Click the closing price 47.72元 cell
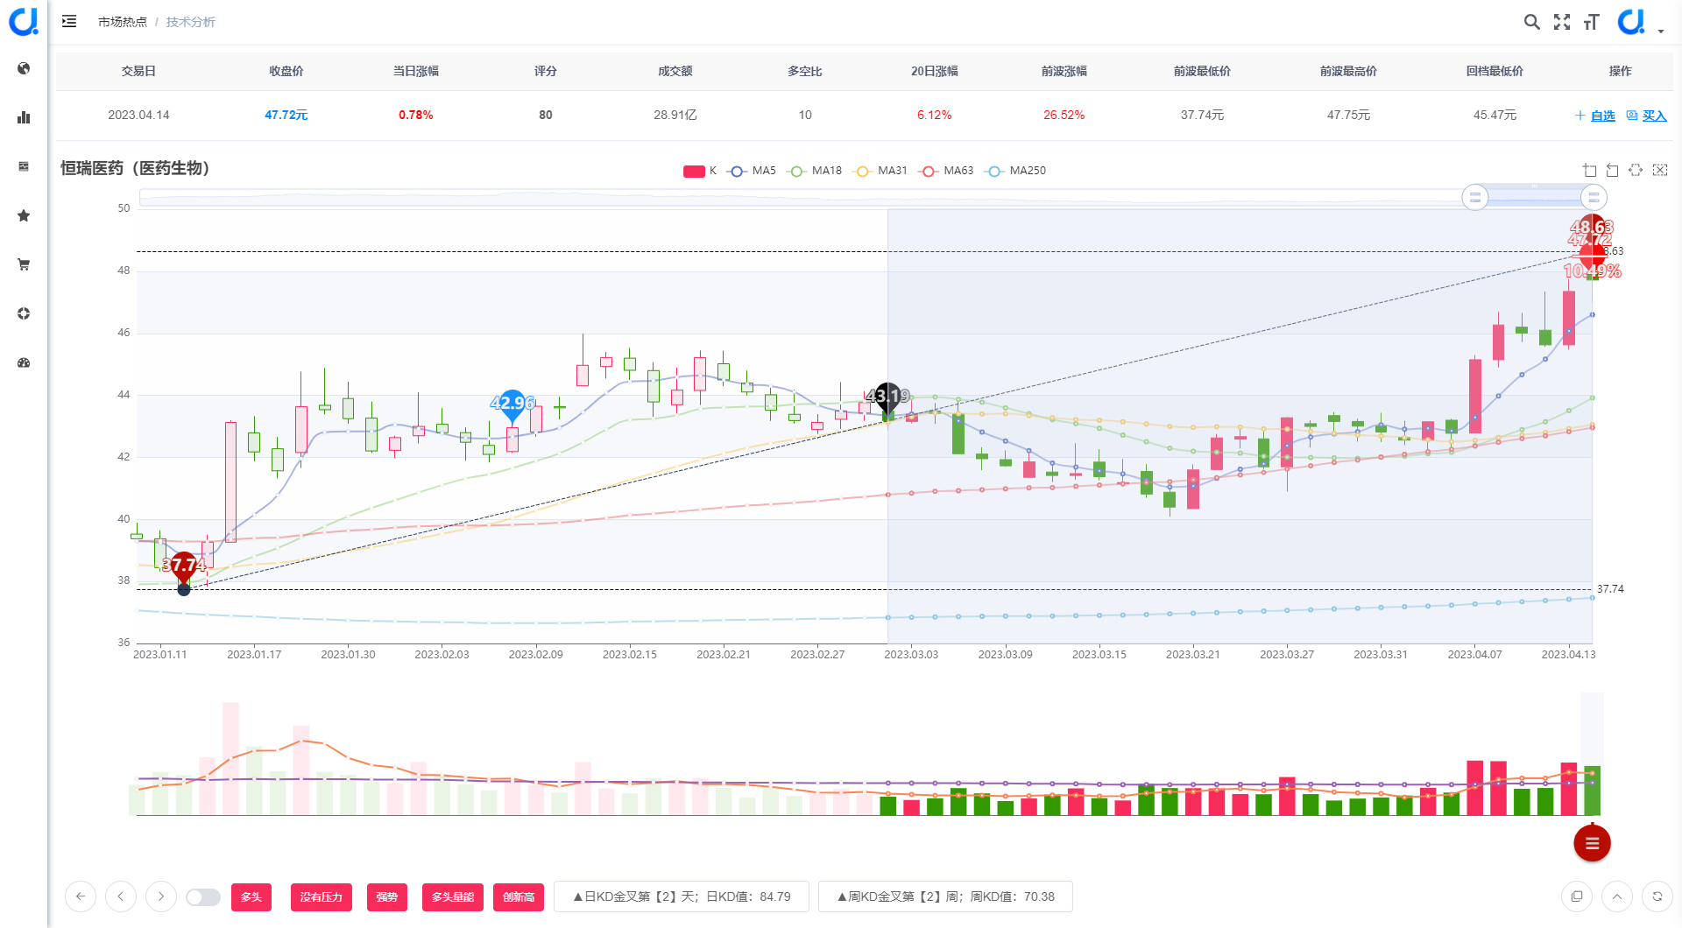1682x928 pixels. coord(286,115)
